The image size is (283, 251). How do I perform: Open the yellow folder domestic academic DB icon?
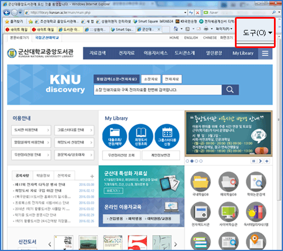[200, 181]
